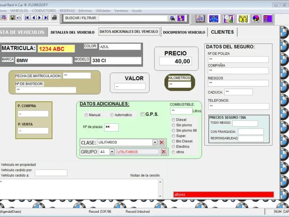The height and width of the screenshot is (217, 289).
Task: Click the Nº de Poliza field
Action: pyautogui.click(x=238, y=59)
